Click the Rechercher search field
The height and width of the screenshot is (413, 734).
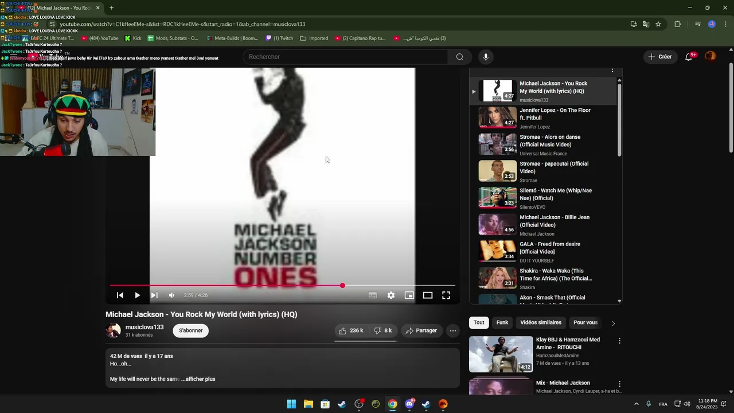[x=346, y=57]
